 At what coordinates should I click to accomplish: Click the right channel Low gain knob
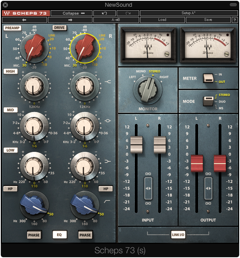coord(85,166)
